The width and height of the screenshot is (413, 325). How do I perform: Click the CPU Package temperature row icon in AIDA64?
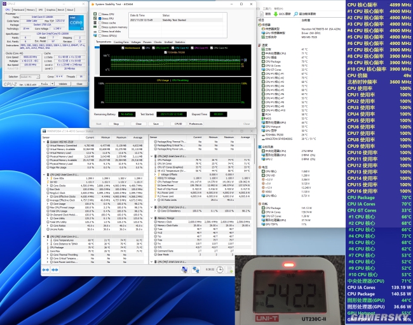coord(264,61)
